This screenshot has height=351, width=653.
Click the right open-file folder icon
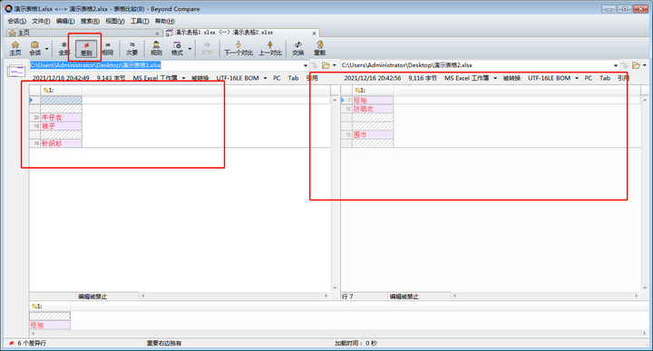pyautogui.click(x=636, y=65)
